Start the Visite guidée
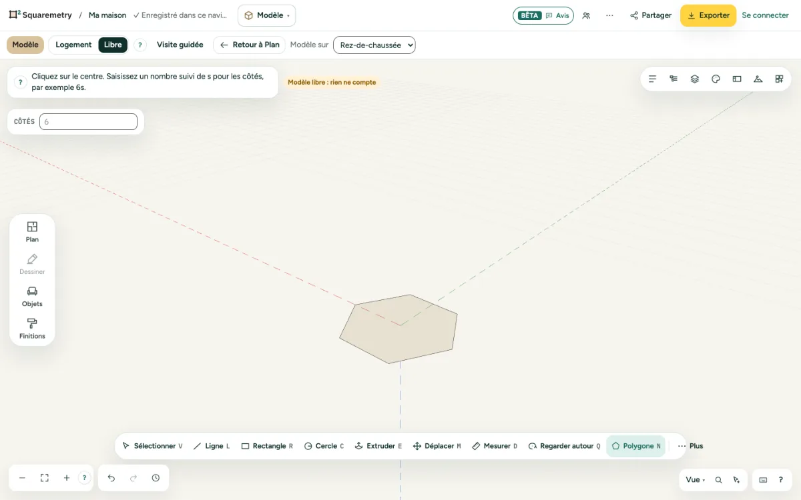Screen dimensions: 801x500 point(180,45)
